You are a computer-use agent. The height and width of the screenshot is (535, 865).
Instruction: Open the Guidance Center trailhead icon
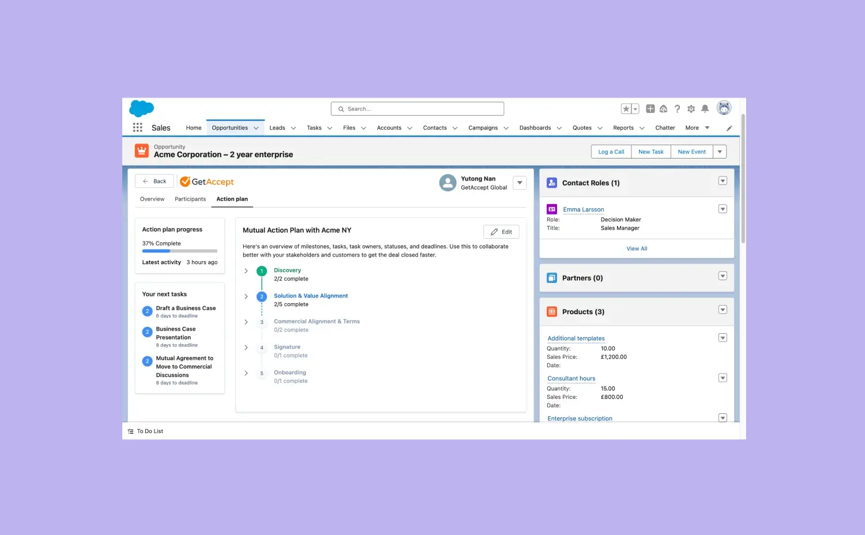(x=663, y=108)
